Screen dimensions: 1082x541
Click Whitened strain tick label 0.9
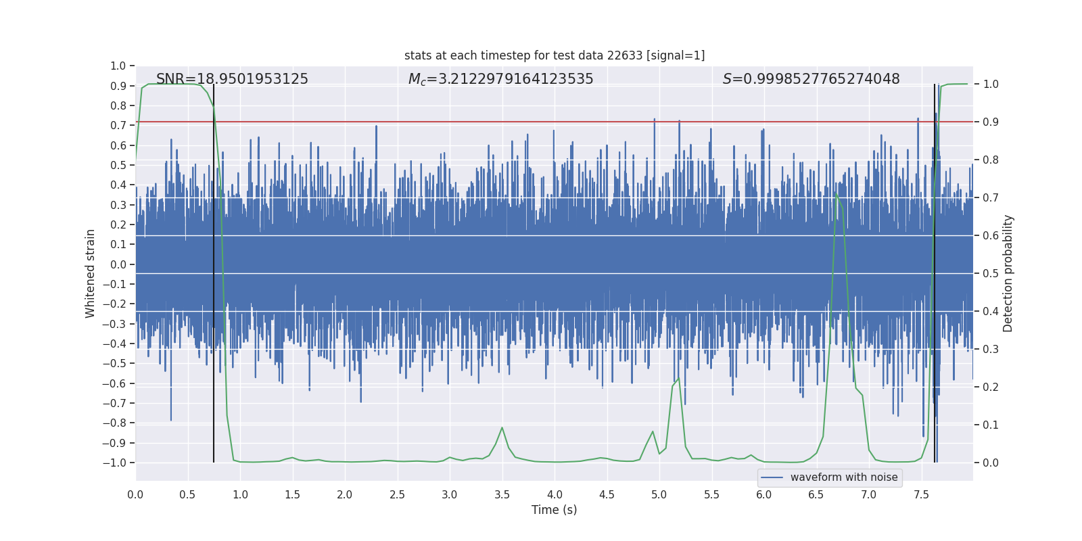click(x=118, y=86)
